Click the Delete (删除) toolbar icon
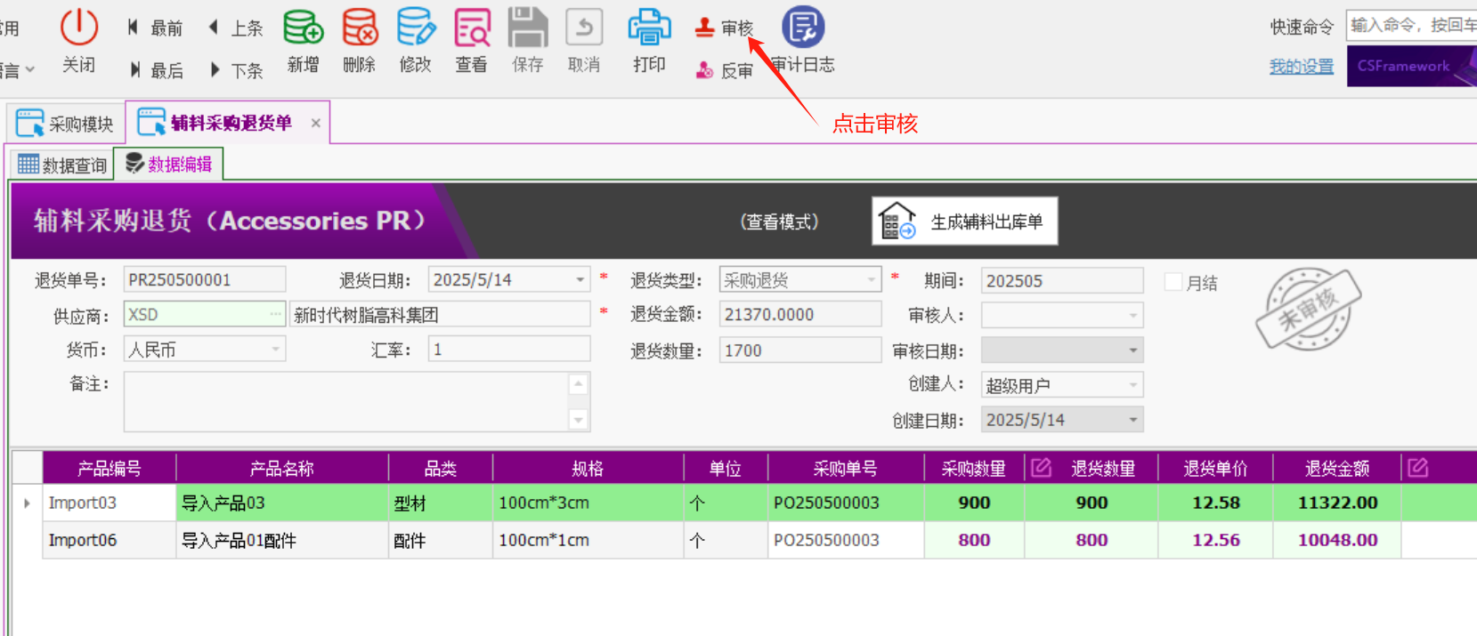This screenshot has height=636, width=1477. coord(360,28)
